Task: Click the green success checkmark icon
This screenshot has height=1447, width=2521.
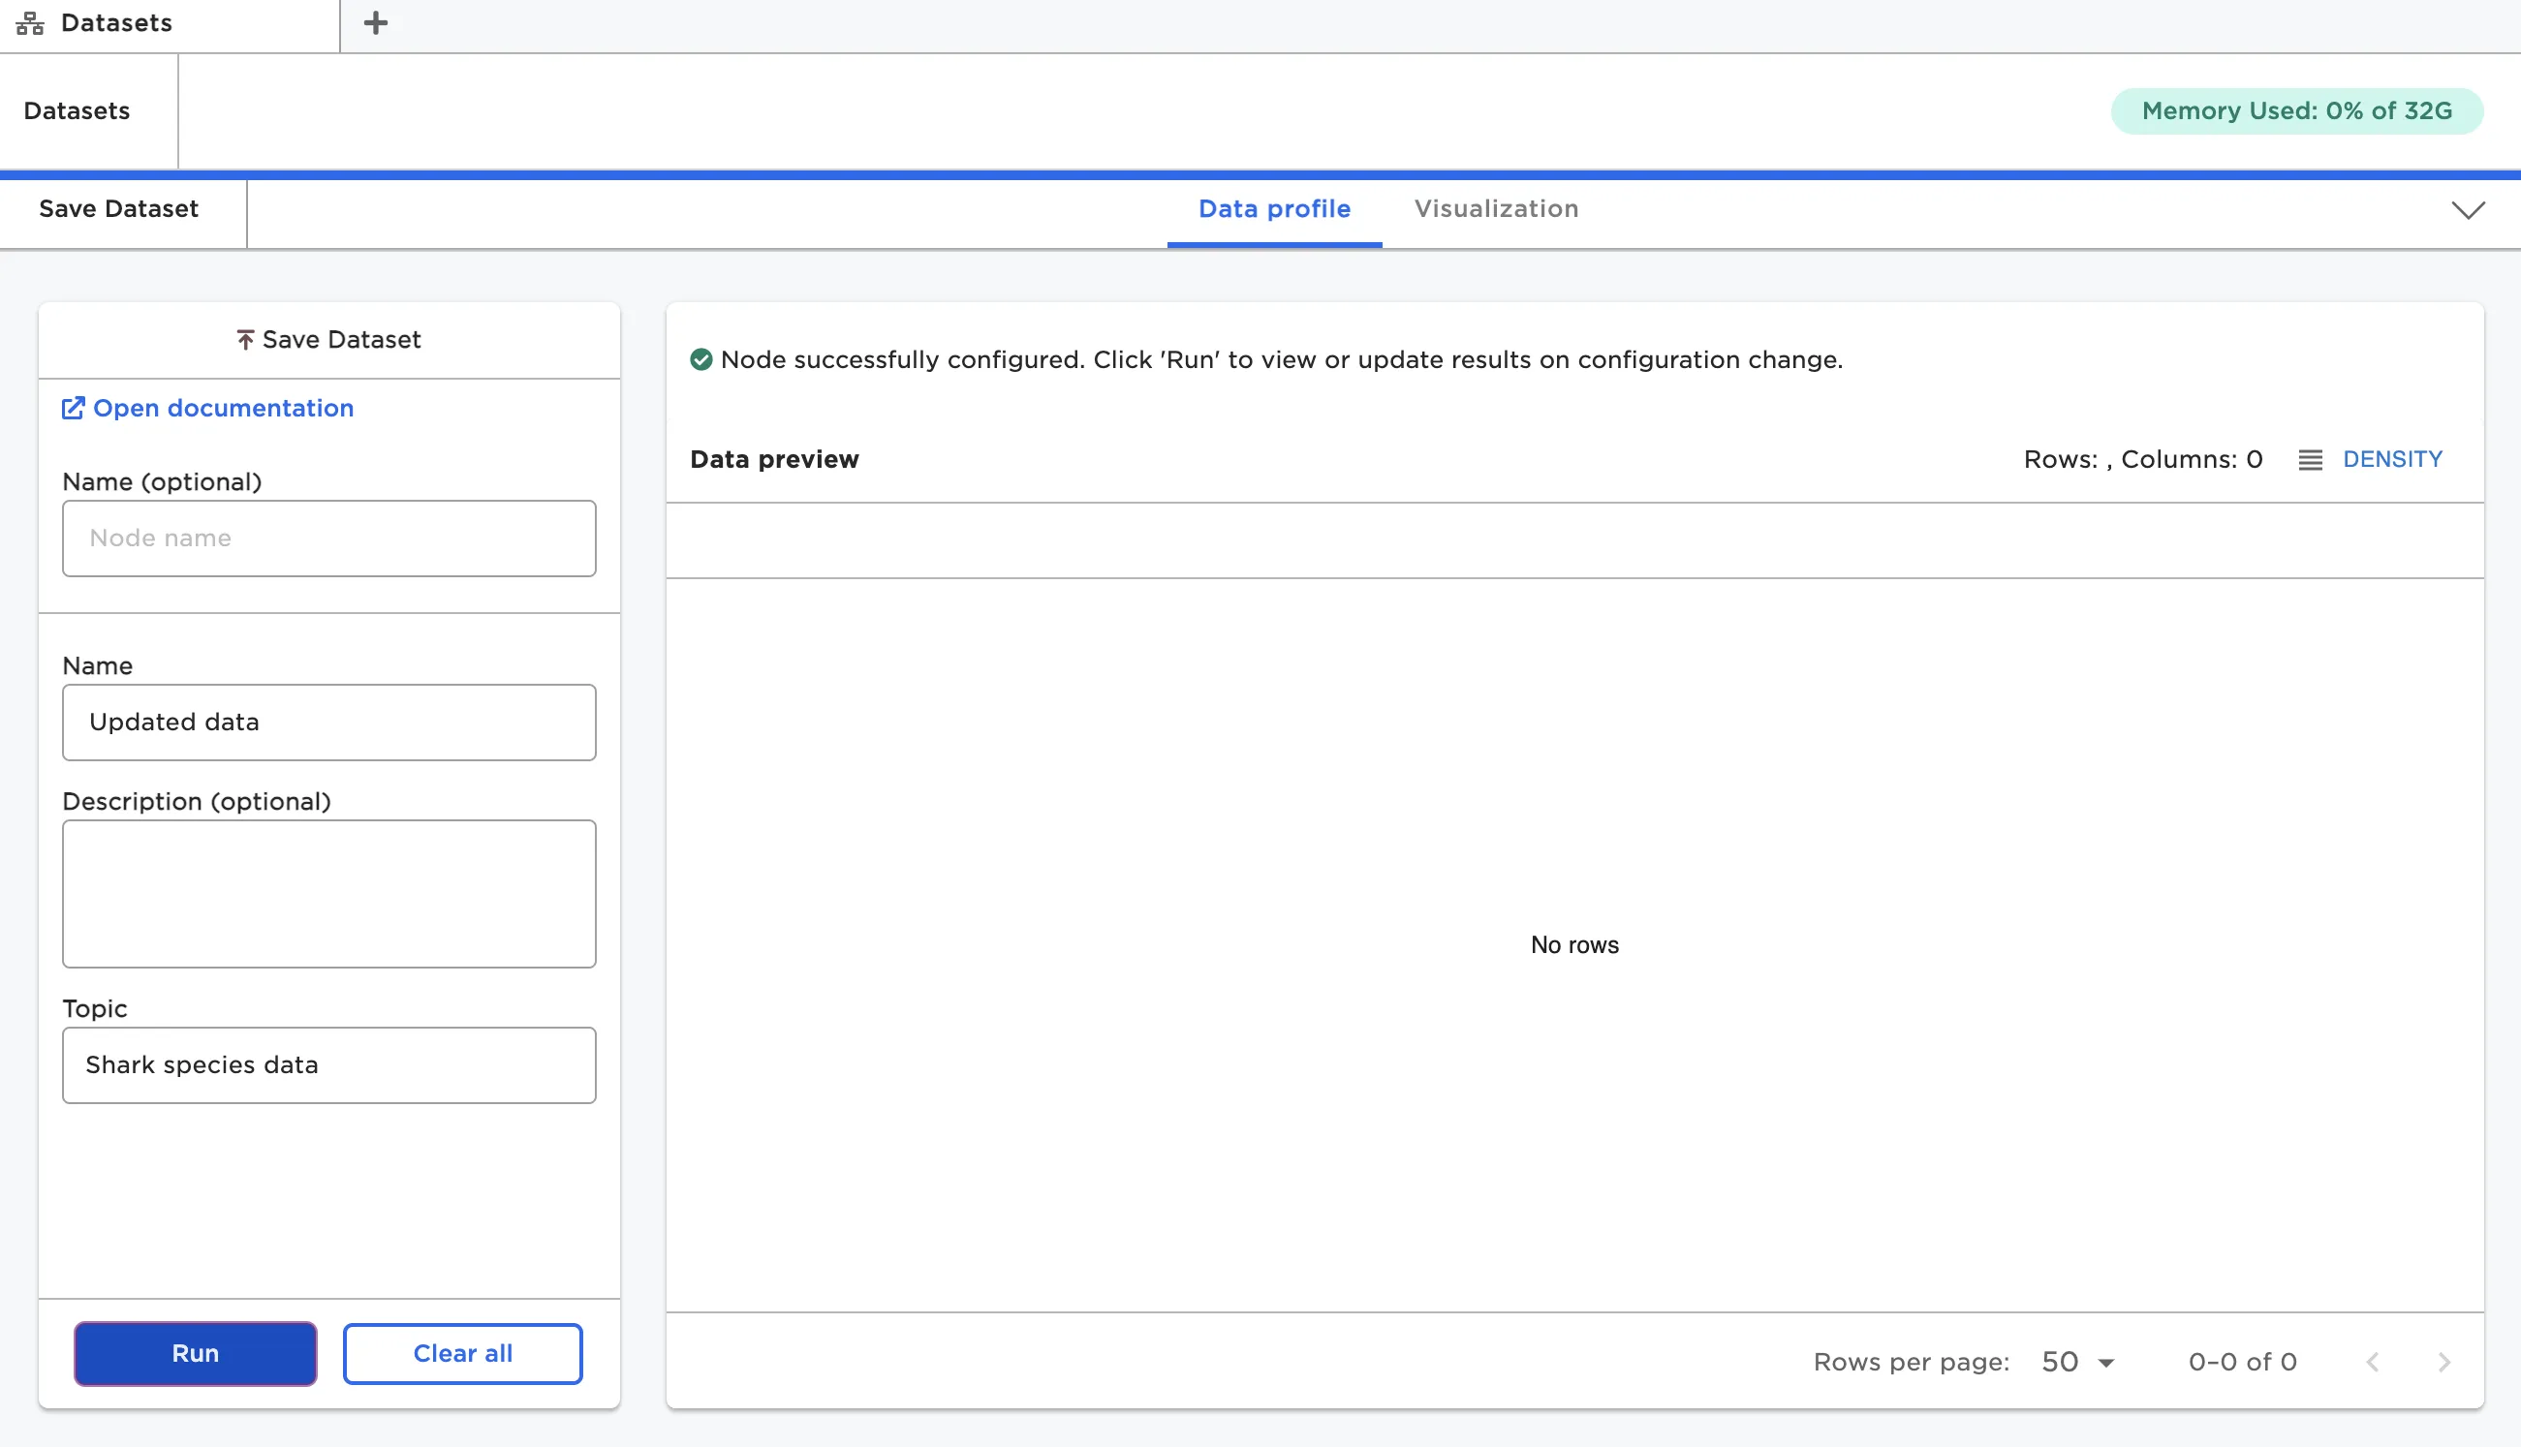Action: [700, 359]
